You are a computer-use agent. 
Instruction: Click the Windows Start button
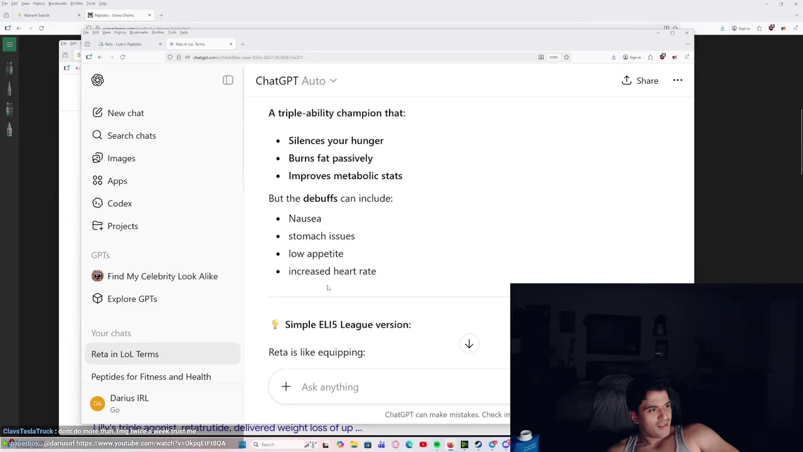[242, 444]
